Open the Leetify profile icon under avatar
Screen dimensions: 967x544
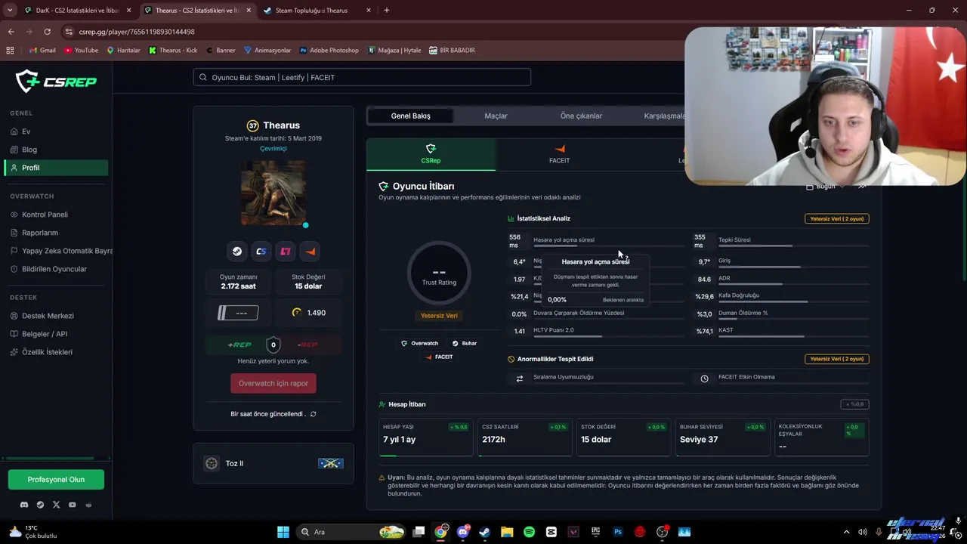(286, 252)
